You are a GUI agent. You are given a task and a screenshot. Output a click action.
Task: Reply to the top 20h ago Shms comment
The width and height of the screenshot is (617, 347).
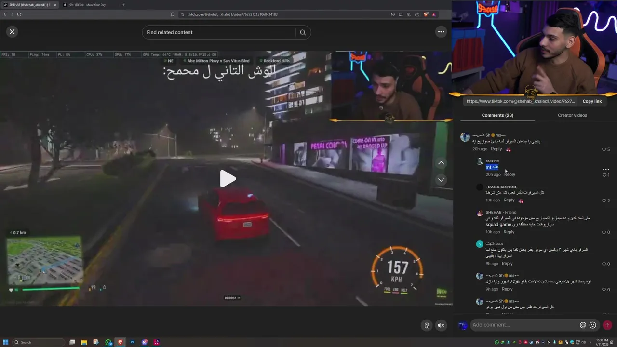point(496,149)
